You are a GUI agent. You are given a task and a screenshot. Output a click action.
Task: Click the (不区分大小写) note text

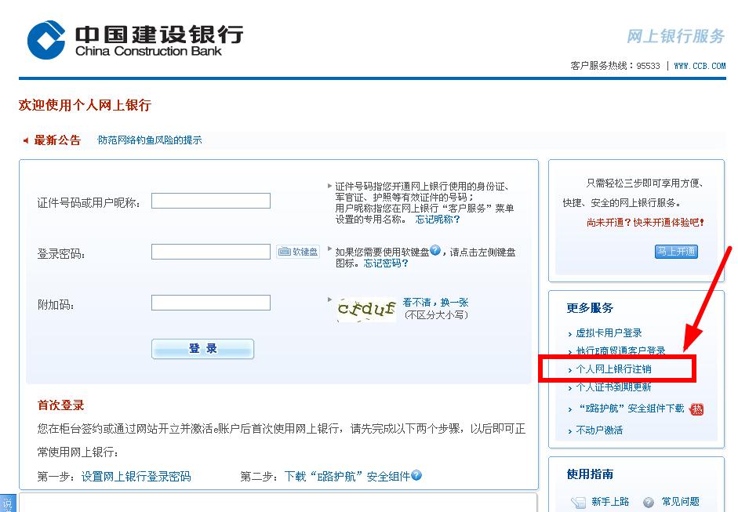pos(436,315)
